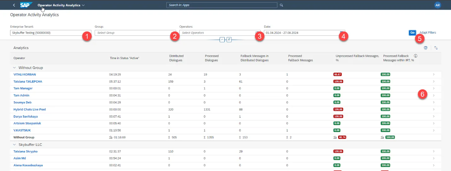Open the Artsiom Stsepaniuk operator link

coord(27,123)
